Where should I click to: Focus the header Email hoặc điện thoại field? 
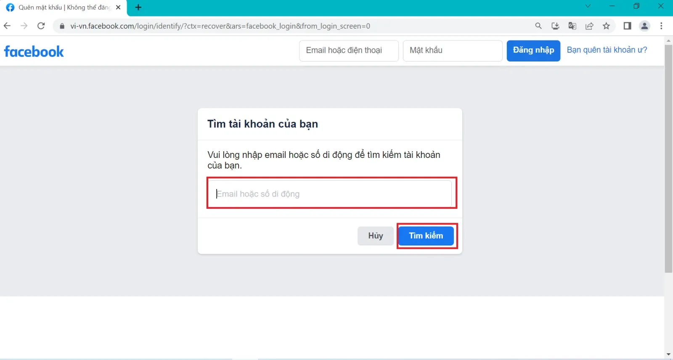[x=349, y=51]
